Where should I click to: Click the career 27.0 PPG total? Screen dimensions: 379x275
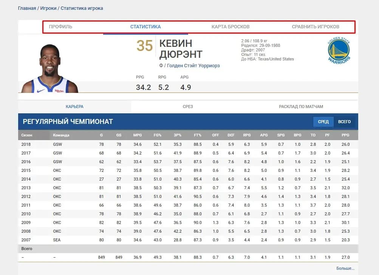tap(345, 257)
